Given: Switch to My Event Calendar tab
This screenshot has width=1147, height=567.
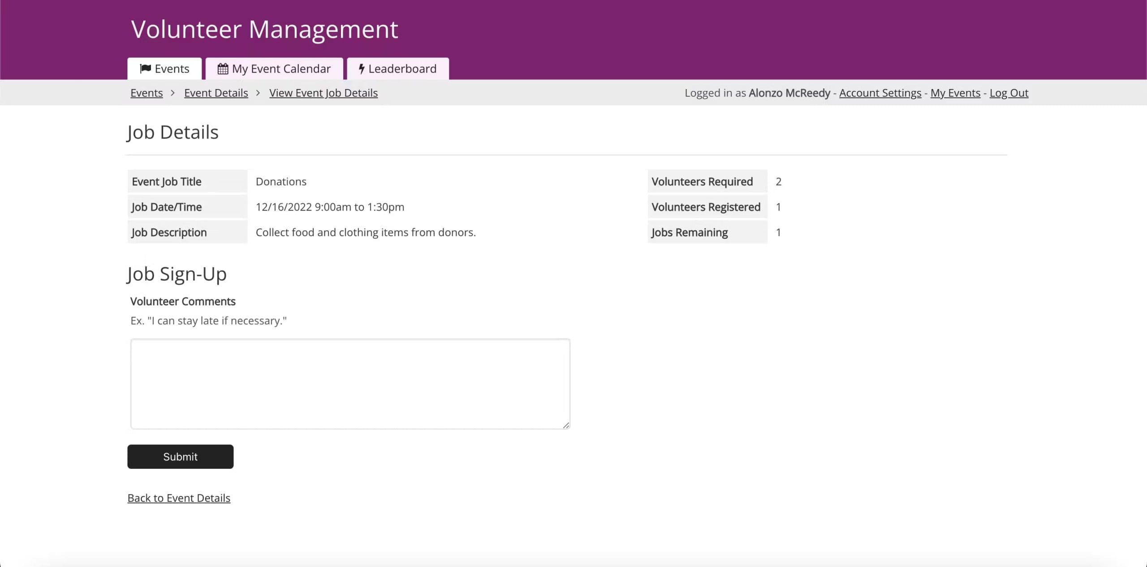Looking at the screenshot, I should (274, 69).
